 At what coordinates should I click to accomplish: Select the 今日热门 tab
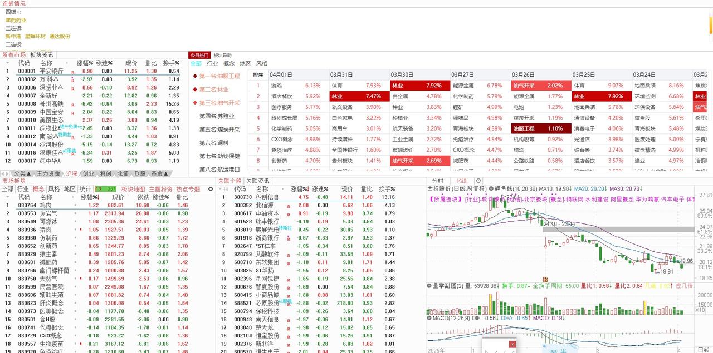pyautogui.click(x=199, y=55)
